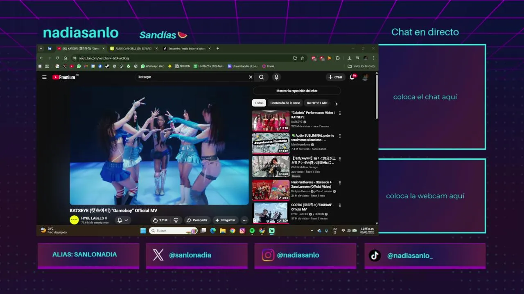
Task: Select "Contenido de la serie" chip
Action: pyautogui.click(x=285, y=103)
